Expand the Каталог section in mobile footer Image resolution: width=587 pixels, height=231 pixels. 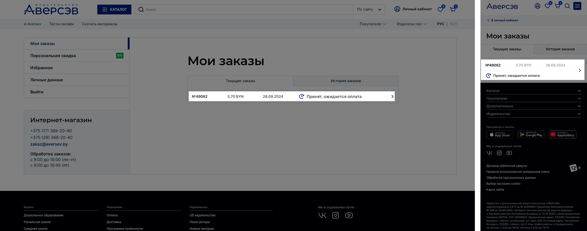tap(533, 91)
